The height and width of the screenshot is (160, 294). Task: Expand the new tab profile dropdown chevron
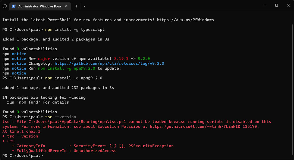pyautogui.click(x=84, y=6)
